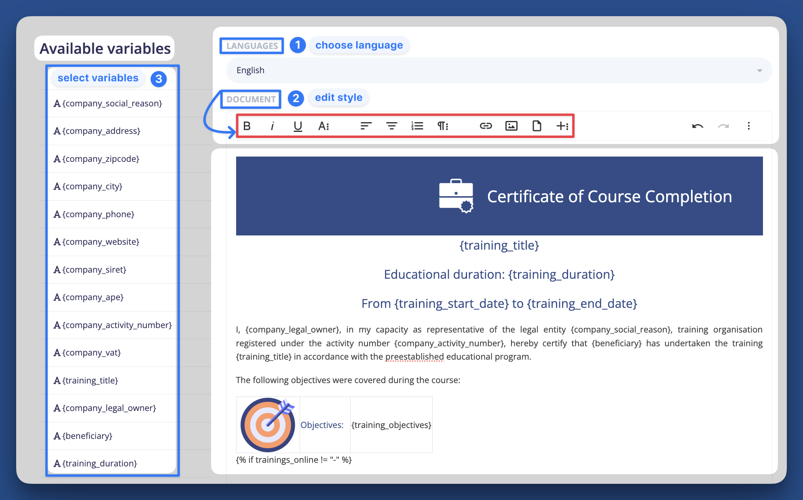Toggle bold formatting in toolbar
The height and width of the screenshot is (500, 803).
click(x=247, y=126)
